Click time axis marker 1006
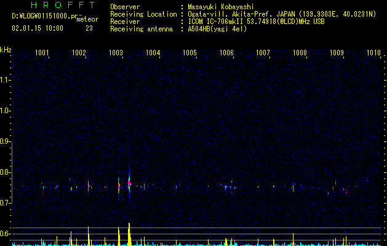Image resolution: width=387 pixels, height=246 pixels. pyautogui.click(x=226, y=52)
